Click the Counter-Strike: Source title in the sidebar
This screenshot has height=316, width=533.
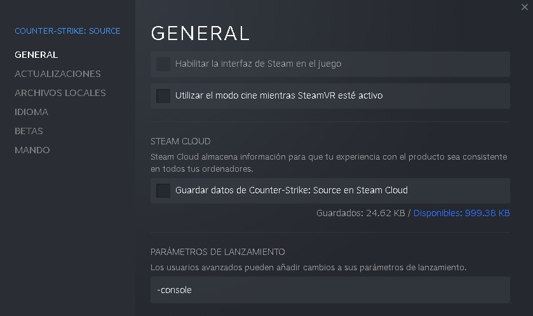pos(67,31)
